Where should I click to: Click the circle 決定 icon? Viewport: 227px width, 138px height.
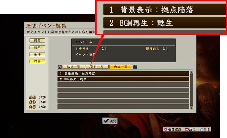(x=187, y=129)
